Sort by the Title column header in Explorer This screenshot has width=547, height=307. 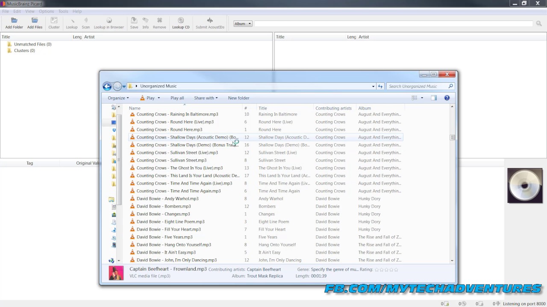tap(285, 108)
